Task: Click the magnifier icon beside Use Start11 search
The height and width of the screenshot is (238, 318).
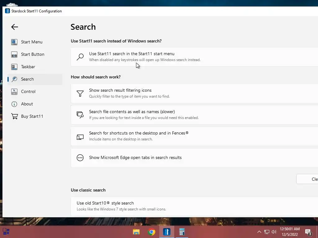Action: [80, 57]
